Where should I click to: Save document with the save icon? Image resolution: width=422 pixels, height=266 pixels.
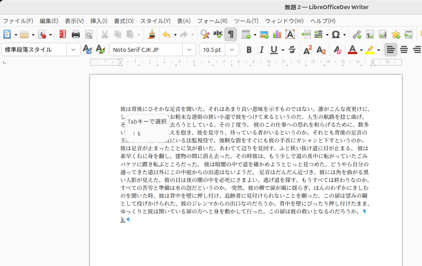pyautogui.click(x=42, y=35)
